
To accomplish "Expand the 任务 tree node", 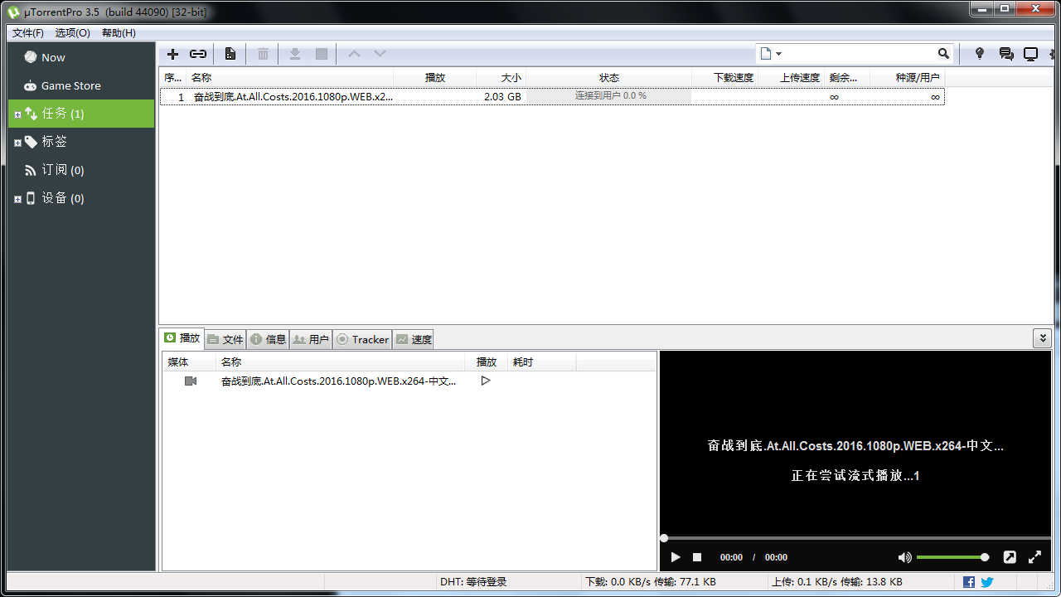I will [17, 114].
